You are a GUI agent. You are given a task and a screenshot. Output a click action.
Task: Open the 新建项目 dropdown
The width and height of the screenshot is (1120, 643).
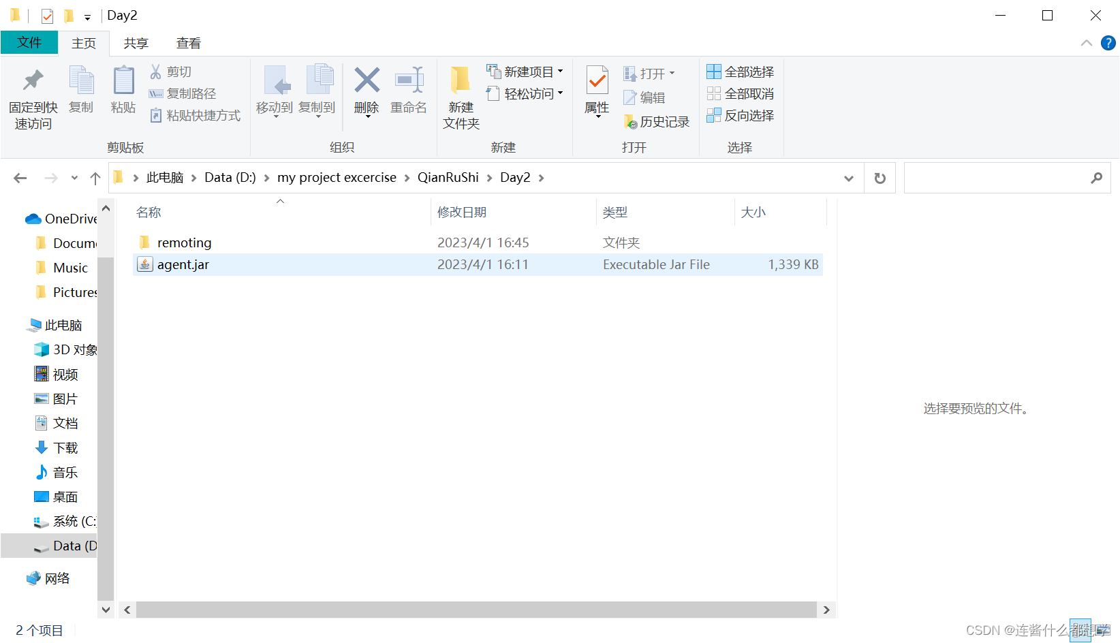[525, 71]
